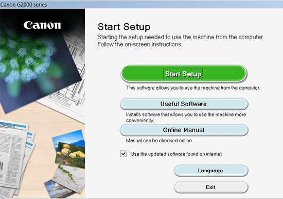Uncheck Use the updated software checkbox

123,154
